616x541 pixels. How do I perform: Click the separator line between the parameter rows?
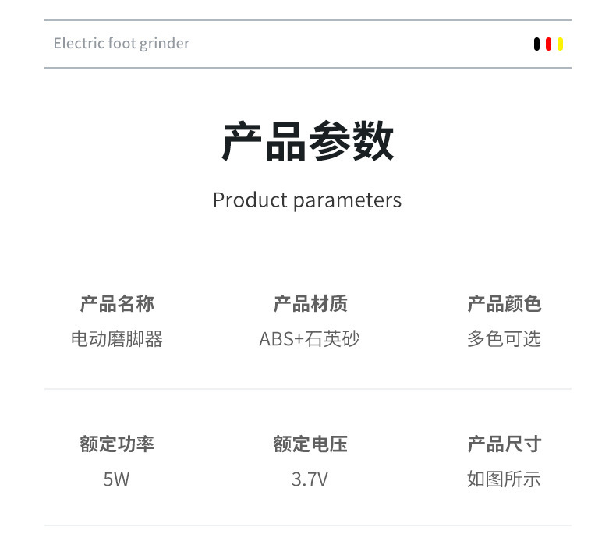[x=308, y=389]
